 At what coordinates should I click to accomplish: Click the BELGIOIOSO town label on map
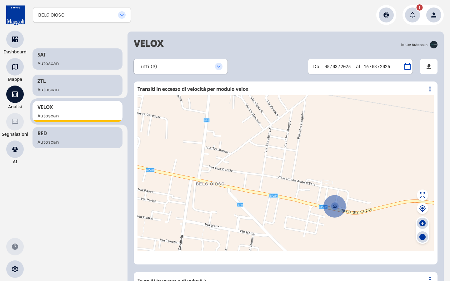[x=210, y=184]
